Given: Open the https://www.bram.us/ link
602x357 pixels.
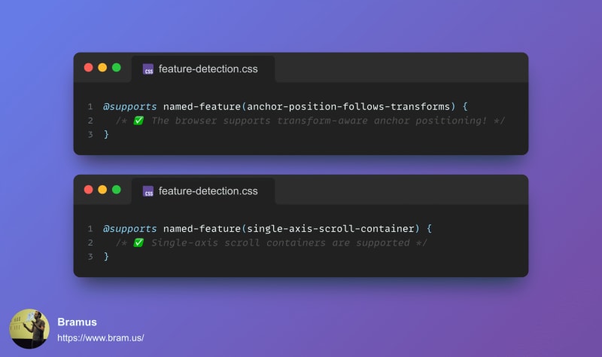Looking at the screenshot, I should [101, 338].
